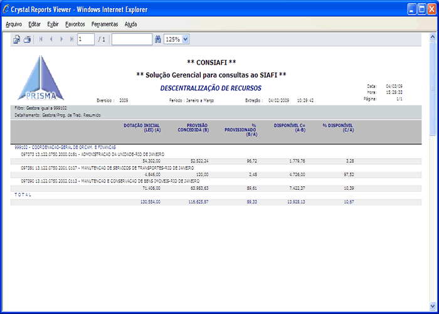Click the total value 116.625,87
Image resolution: width=439 pixels, height=314 pixels.
(x=198, y=202)
